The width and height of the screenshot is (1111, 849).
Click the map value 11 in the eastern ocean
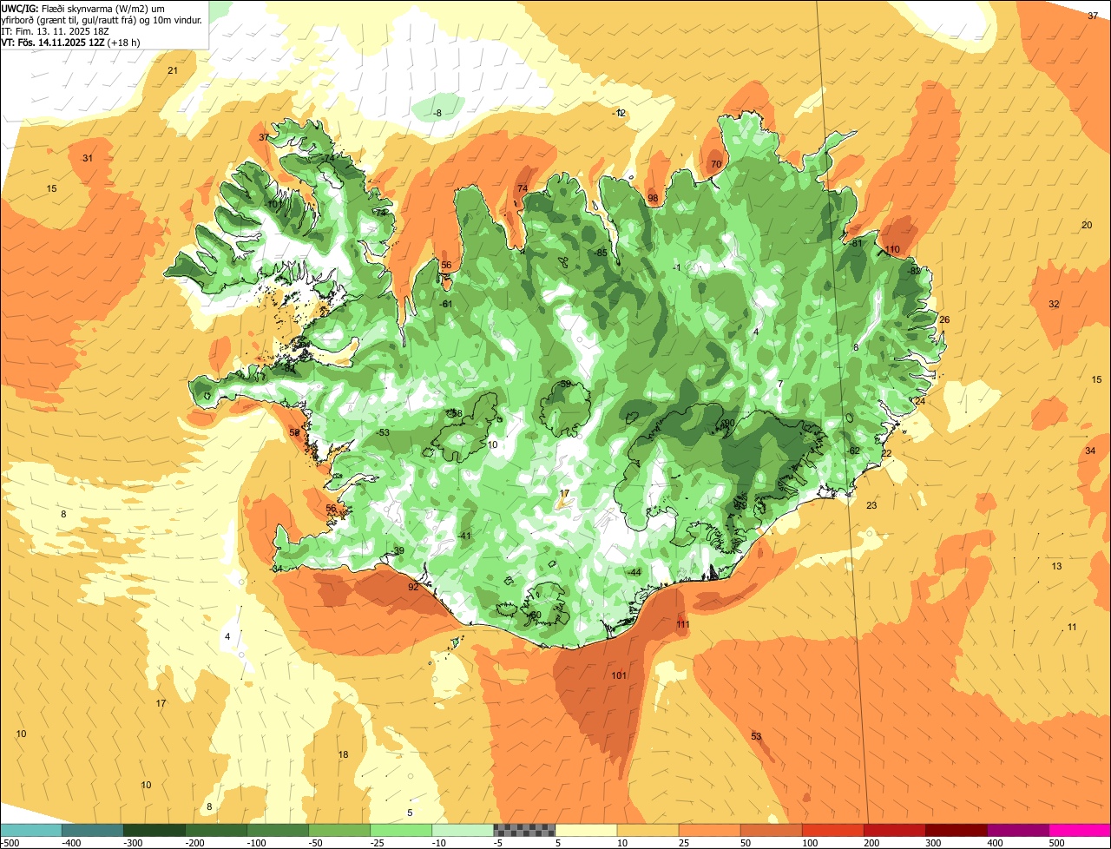[1072, 627]
